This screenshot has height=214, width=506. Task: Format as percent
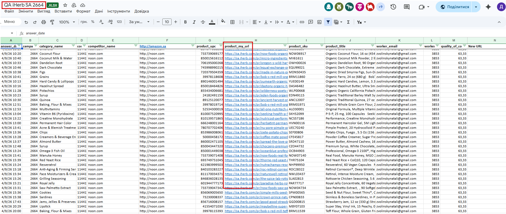[93, 22]
